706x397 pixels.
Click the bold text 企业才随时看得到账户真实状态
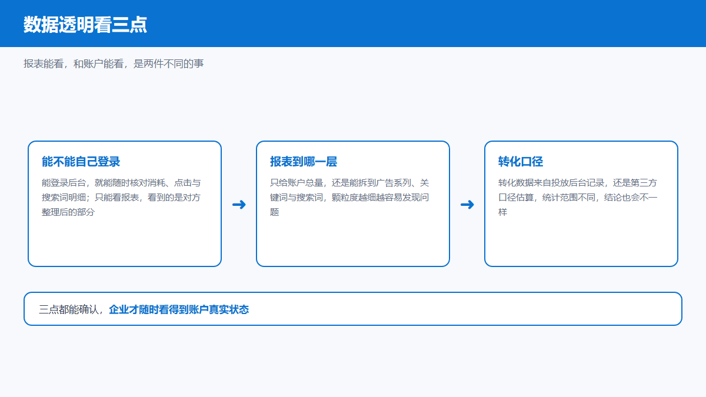click(x=179, y=309)
